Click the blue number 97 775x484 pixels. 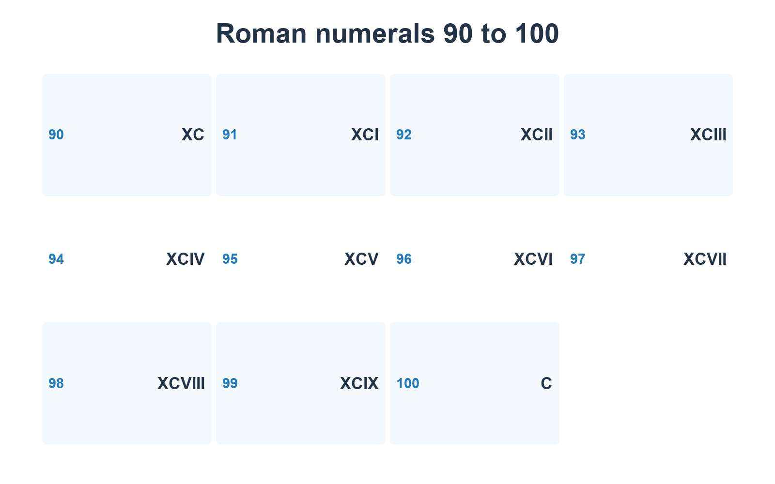coord(578,259)
